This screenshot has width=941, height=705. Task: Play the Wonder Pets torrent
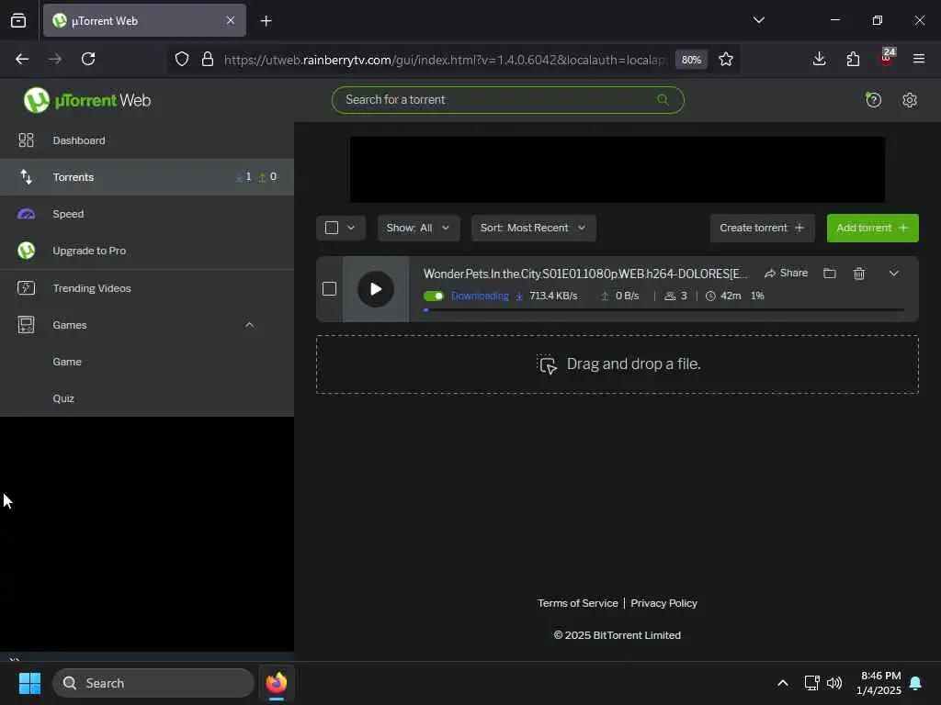(376, 289)
